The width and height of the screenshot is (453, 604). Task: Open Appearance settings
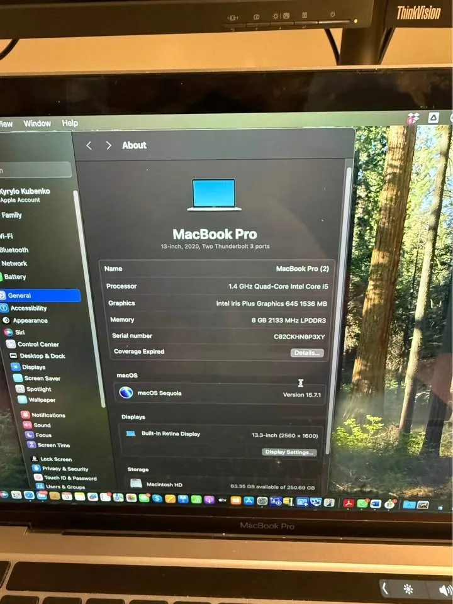pyautogui.click(x=25, y=320)
